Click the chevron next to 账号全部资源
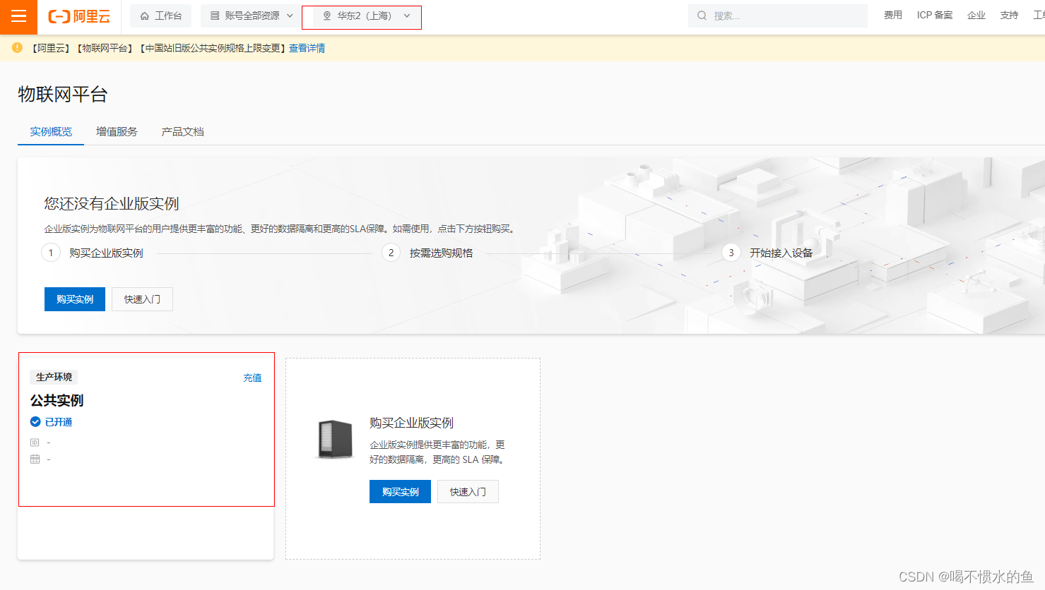The height and width of the screenshot is (590, 1045). [290, 16]
